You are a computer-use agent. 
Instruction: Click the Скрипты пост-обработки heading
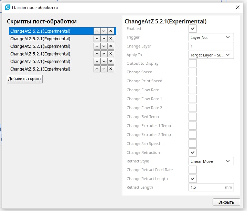[x=42, y=21]
